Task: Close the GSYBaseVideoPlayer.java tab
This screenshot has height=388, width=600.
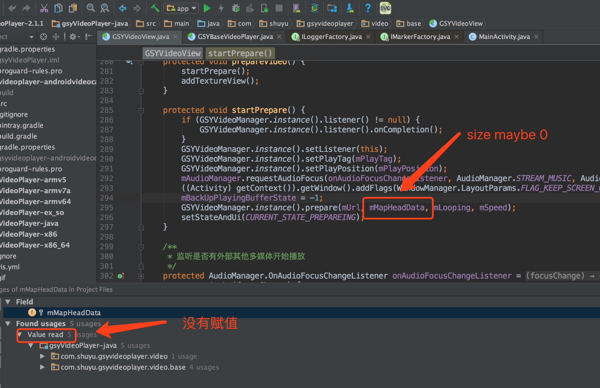Action: point(279,37)
